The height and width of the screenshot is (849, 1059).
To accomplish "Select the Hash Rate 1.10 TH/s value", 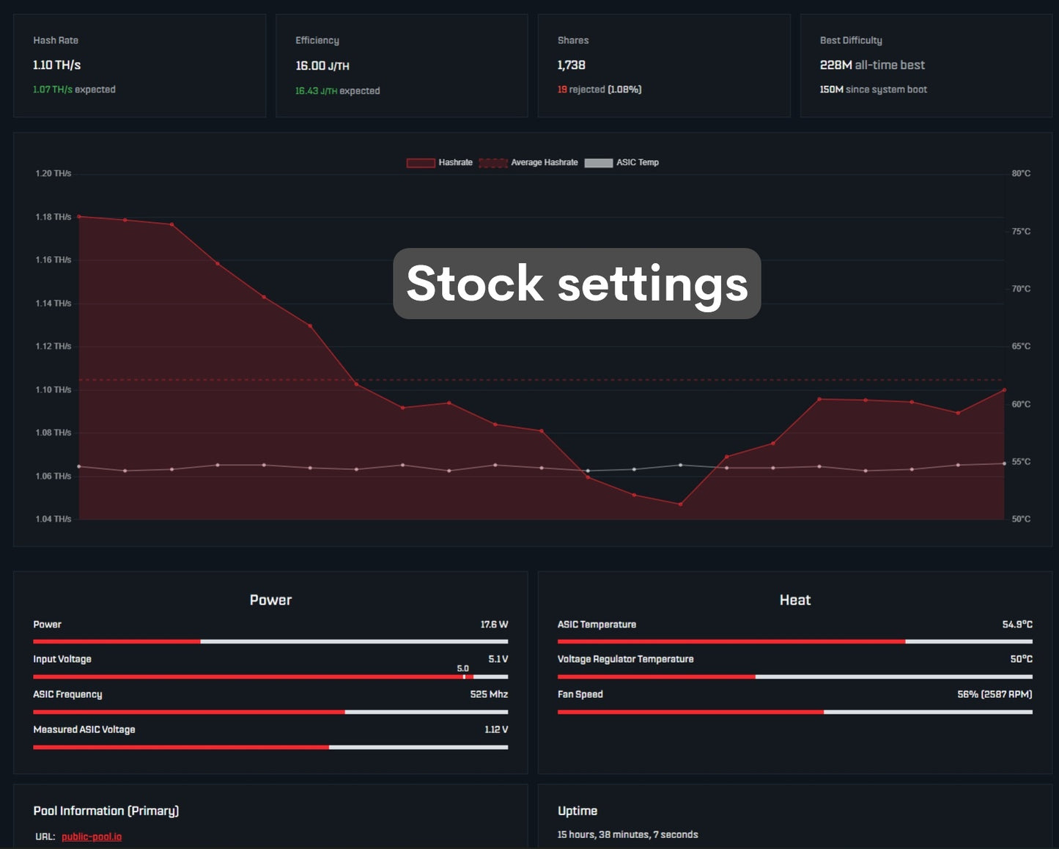I will [56, 65].
